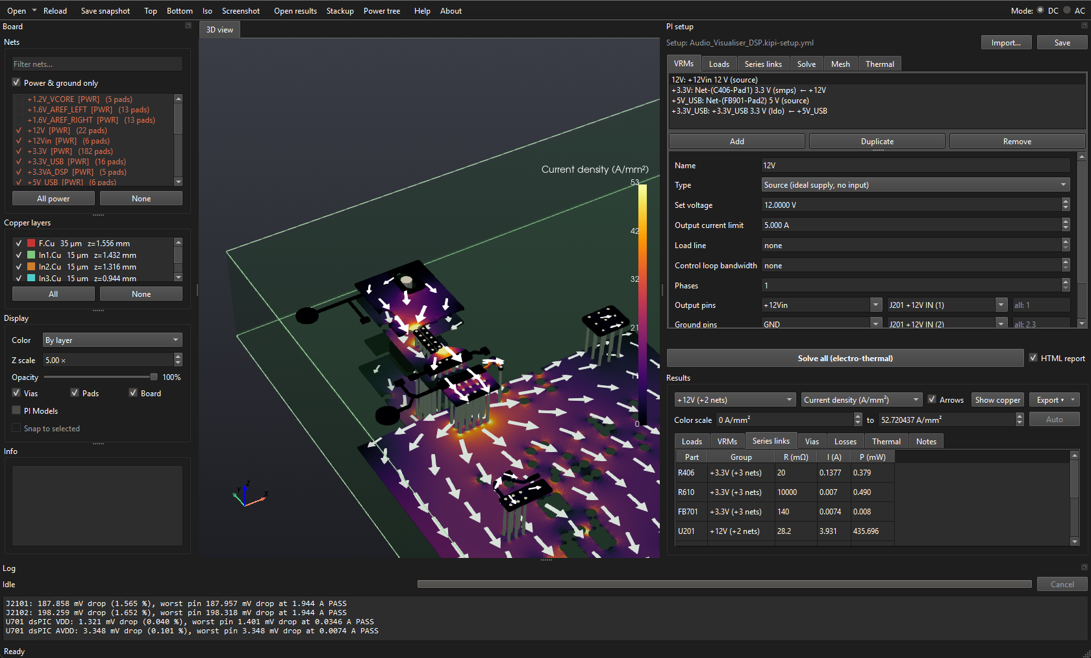Select the U201 series link row
The height and width of the screenshot is (658, 1091).
pyautogui.click(x=784, y=531)
